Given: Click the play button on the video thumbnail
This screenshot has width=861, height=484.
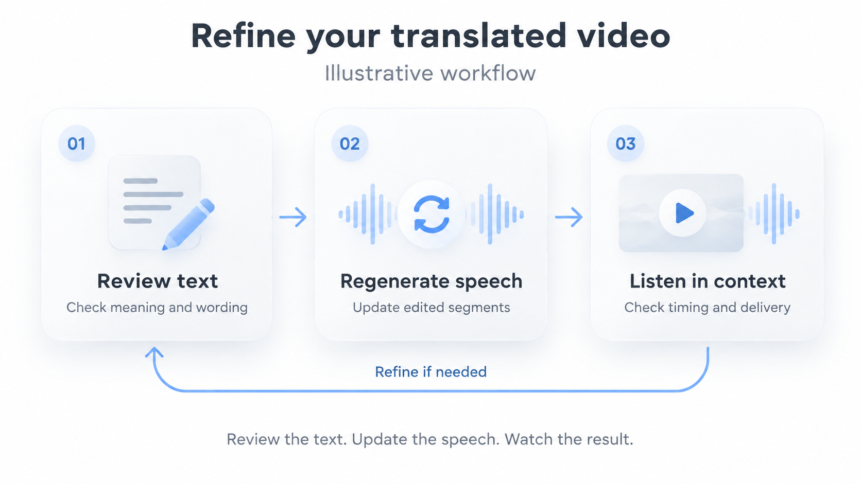Looking at the screenshot, I should [x=683, y=213].
